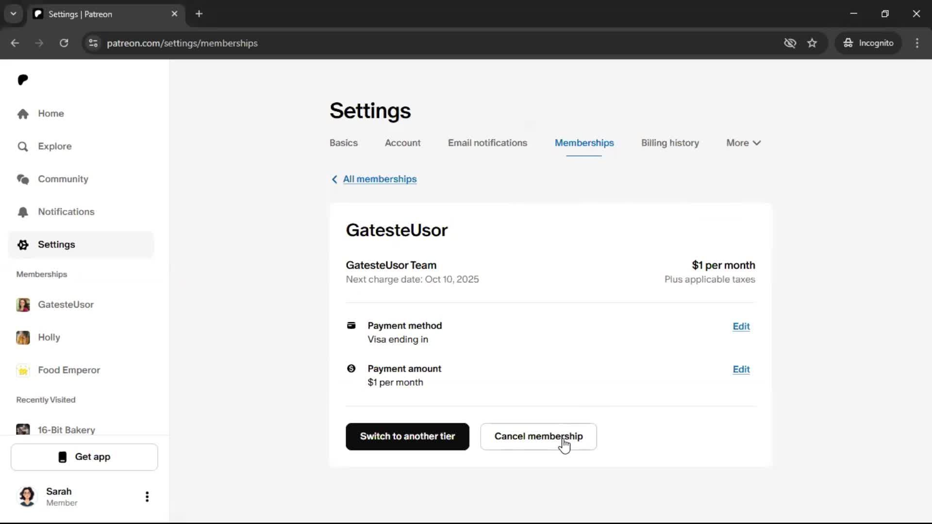932x524 pixels.
Task: Click the Notifications bell icon
Action: (23, 212)
